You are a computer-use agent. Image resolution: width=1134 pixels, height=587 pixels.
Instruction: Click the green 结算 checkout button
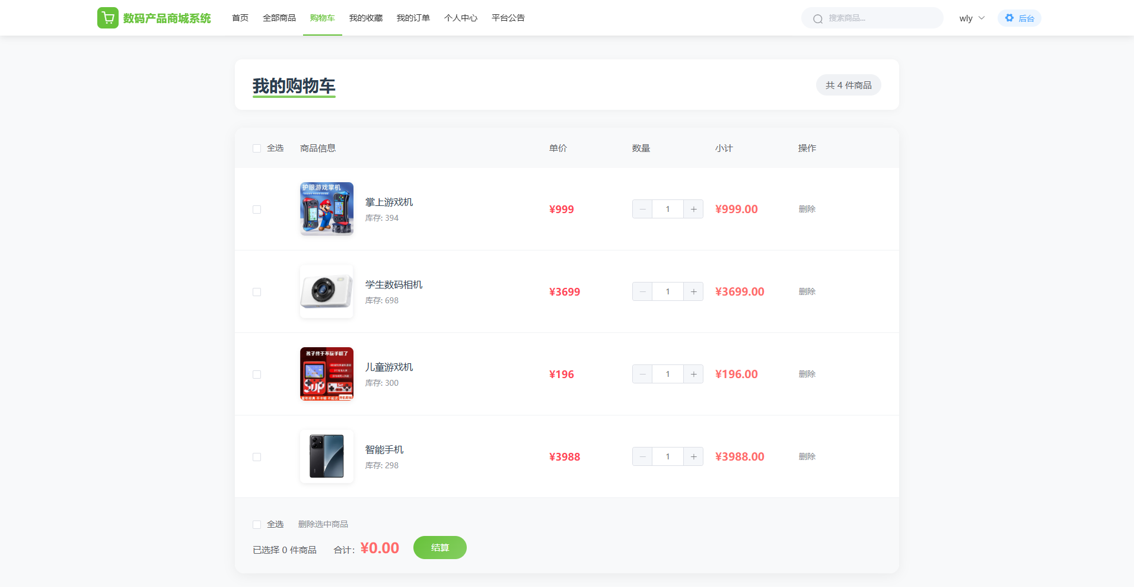pos(439,547)
